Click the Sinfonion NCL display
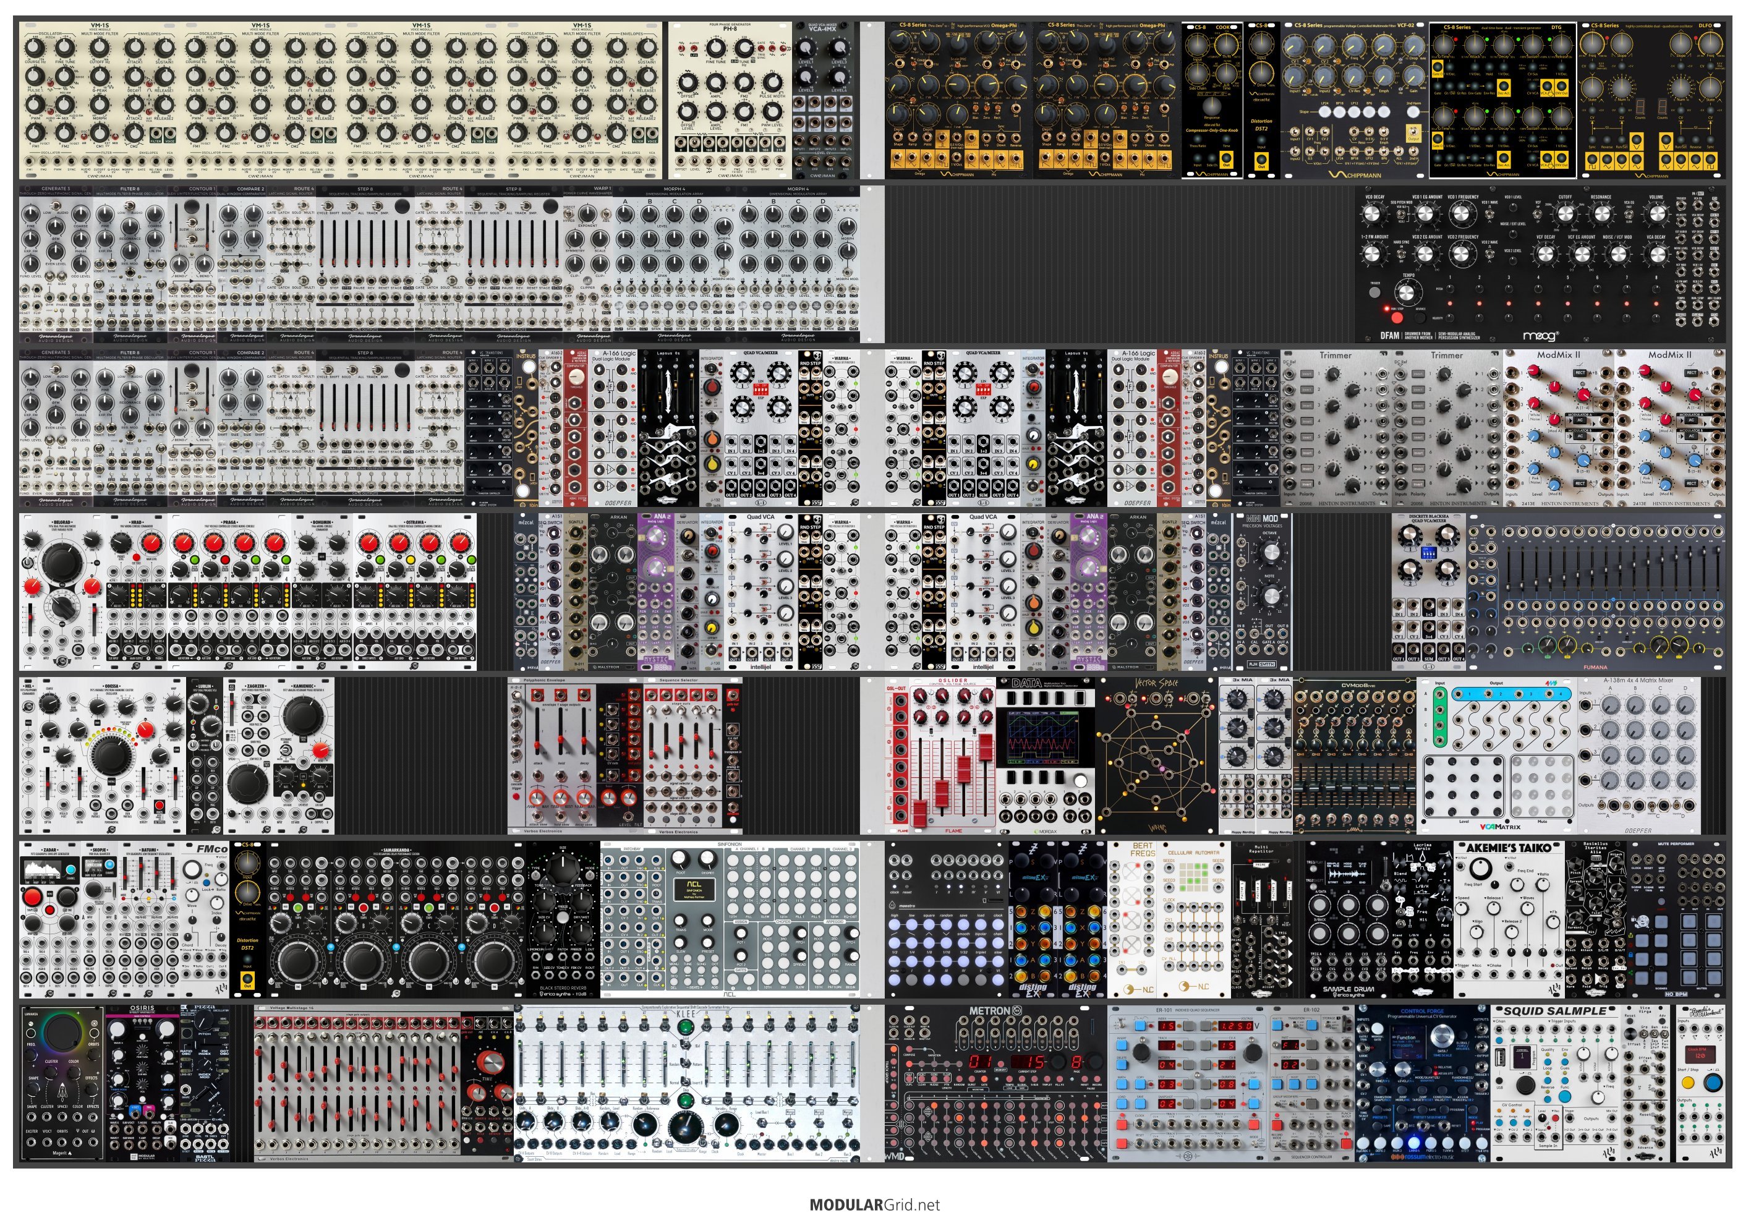The image size is (1751, 1218). click(694, 890)
